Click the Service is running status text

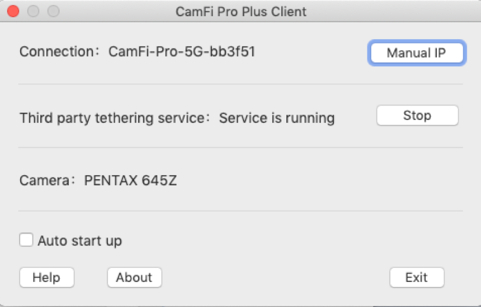[277, 118]
